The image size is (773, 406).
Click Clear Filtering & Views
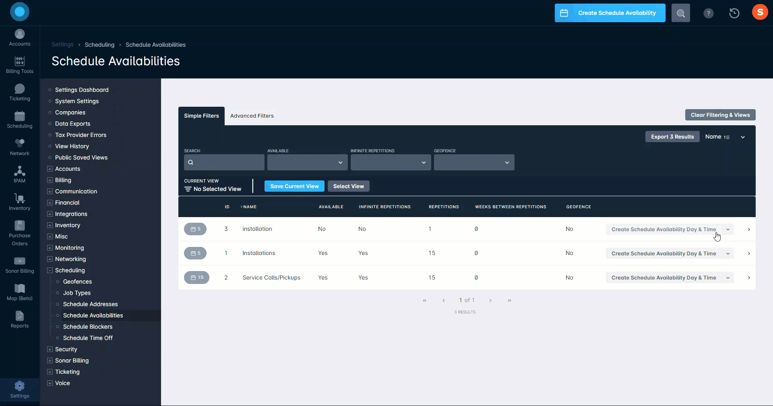point(720,115)
